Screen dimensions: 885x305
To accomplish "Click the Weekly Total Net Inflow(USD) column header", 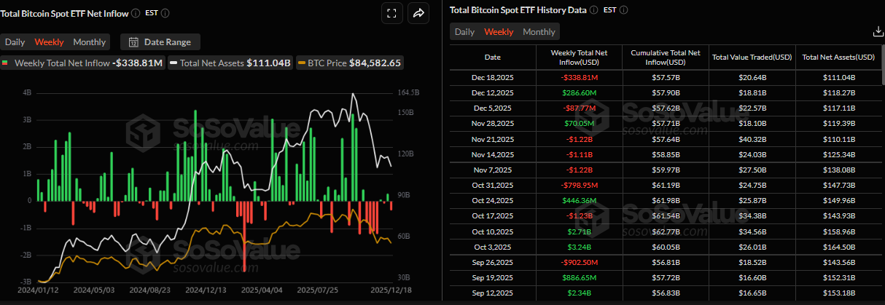I will 579,57.
